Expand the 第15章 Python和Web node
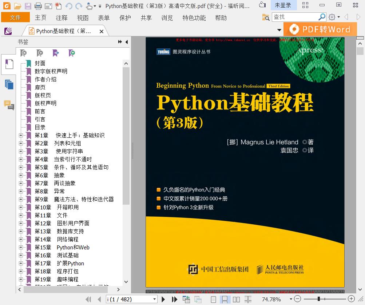The width and height of the screenshot is (365, 305). [x=21, y=247]
